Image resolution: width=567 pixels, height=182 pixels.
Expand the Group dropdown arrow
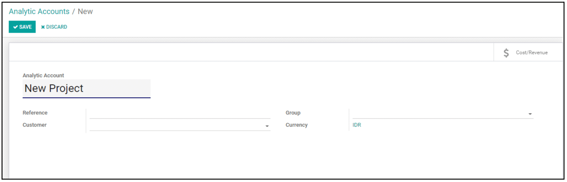tap(530, 114)
